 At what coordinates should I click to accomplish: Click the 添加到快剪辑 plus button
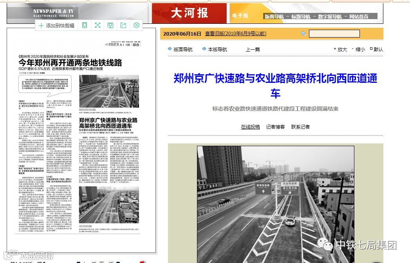tap(56, 25)
